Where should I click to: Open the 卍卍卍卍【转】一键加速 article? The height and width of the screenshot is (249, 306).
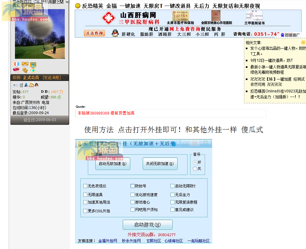278,82
